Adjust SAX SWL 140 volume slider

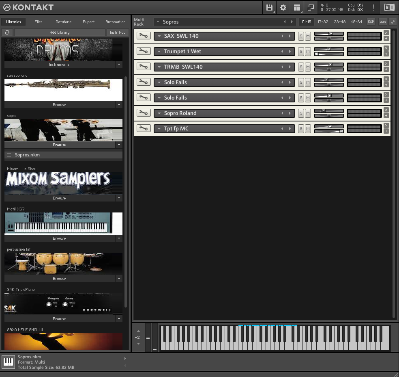tap(329, 34)
